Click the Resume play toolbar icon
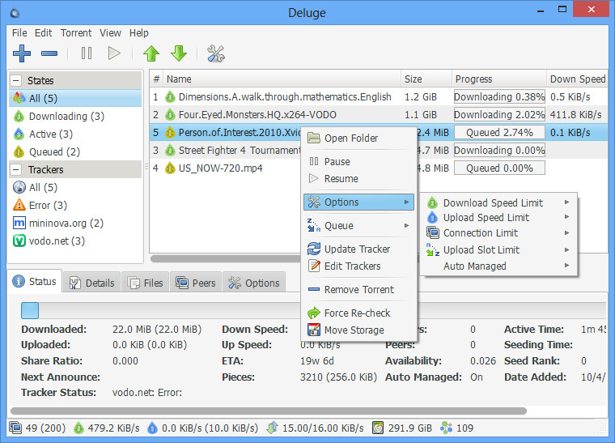Screen dimensions: 615x443 click(114, 53)
